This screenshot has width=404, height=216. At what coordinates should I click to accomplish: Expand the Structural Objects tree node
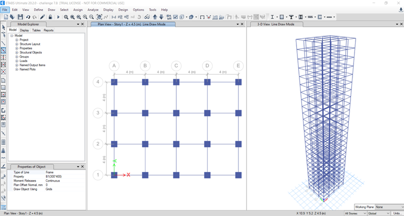click(17, 52)
